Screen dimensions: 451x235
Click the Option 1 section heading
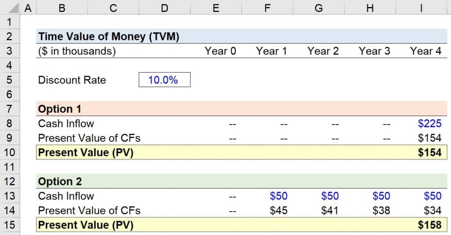coord(59,109)
